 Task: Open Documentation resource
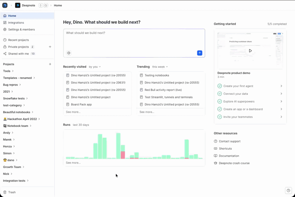pyautogui.click(x=226, y=156)
